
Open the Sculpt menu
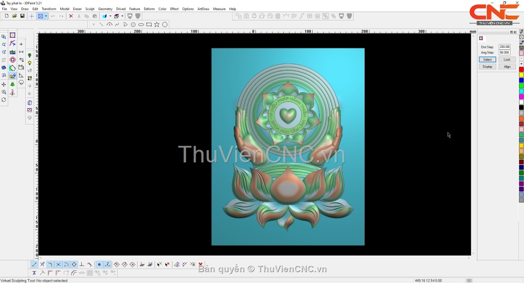(x=90, y=9)
